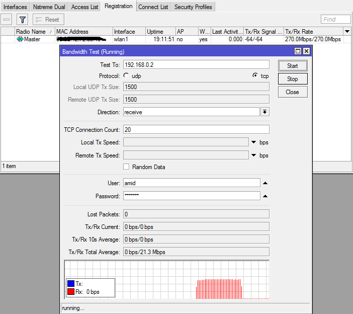Select the udp protocol radio button

[126, 75]
